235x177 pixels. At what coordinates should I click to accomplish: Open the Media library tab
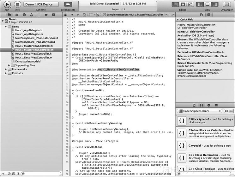(216, 105)
